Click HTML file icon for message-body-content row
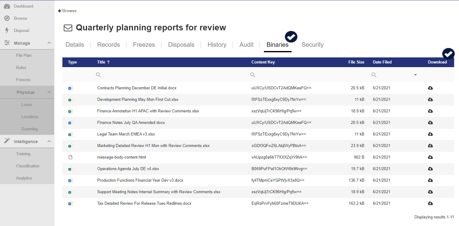 click(x=70, y=157)
